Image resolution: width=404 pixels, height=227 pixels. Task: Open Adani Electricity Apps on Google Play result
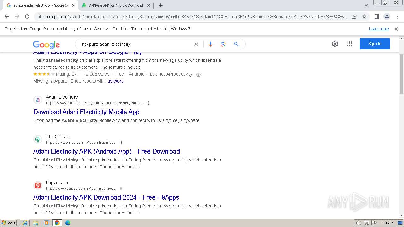[88, 52]
